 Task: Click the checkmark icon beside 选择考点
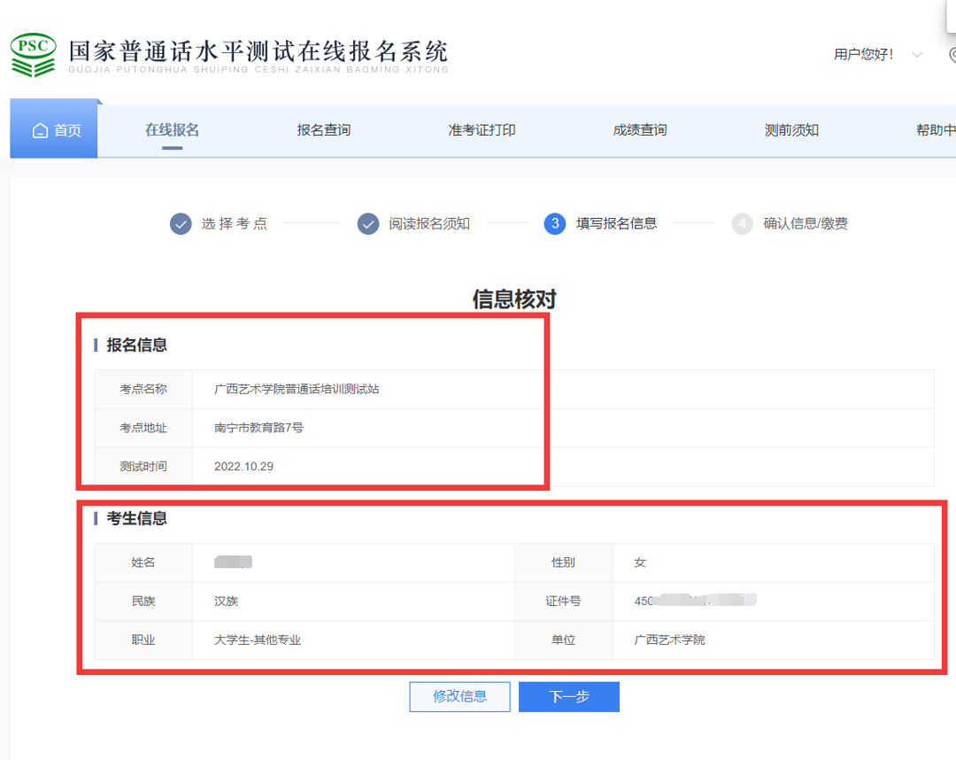pyautogui.click(x=181, y=224)
